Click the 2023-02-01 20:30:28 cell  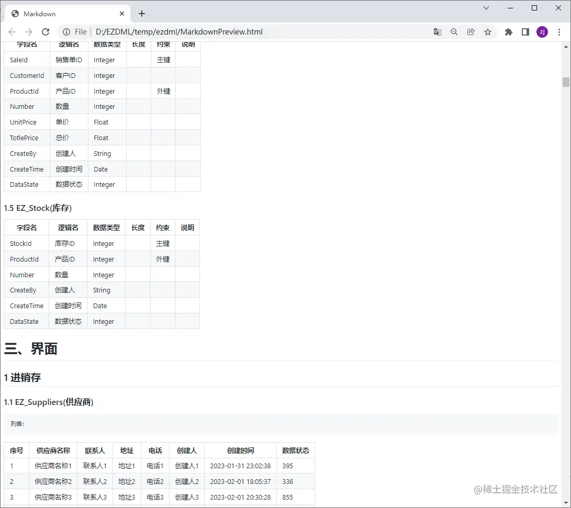click(240, 497)
